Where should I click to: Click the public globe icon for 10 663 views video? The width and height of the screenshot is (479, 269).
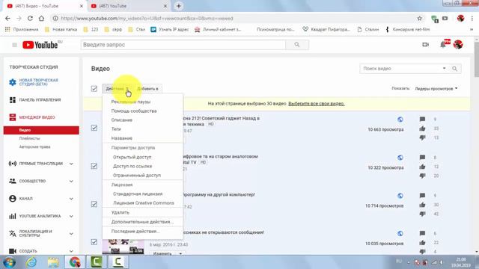[400, 120]
